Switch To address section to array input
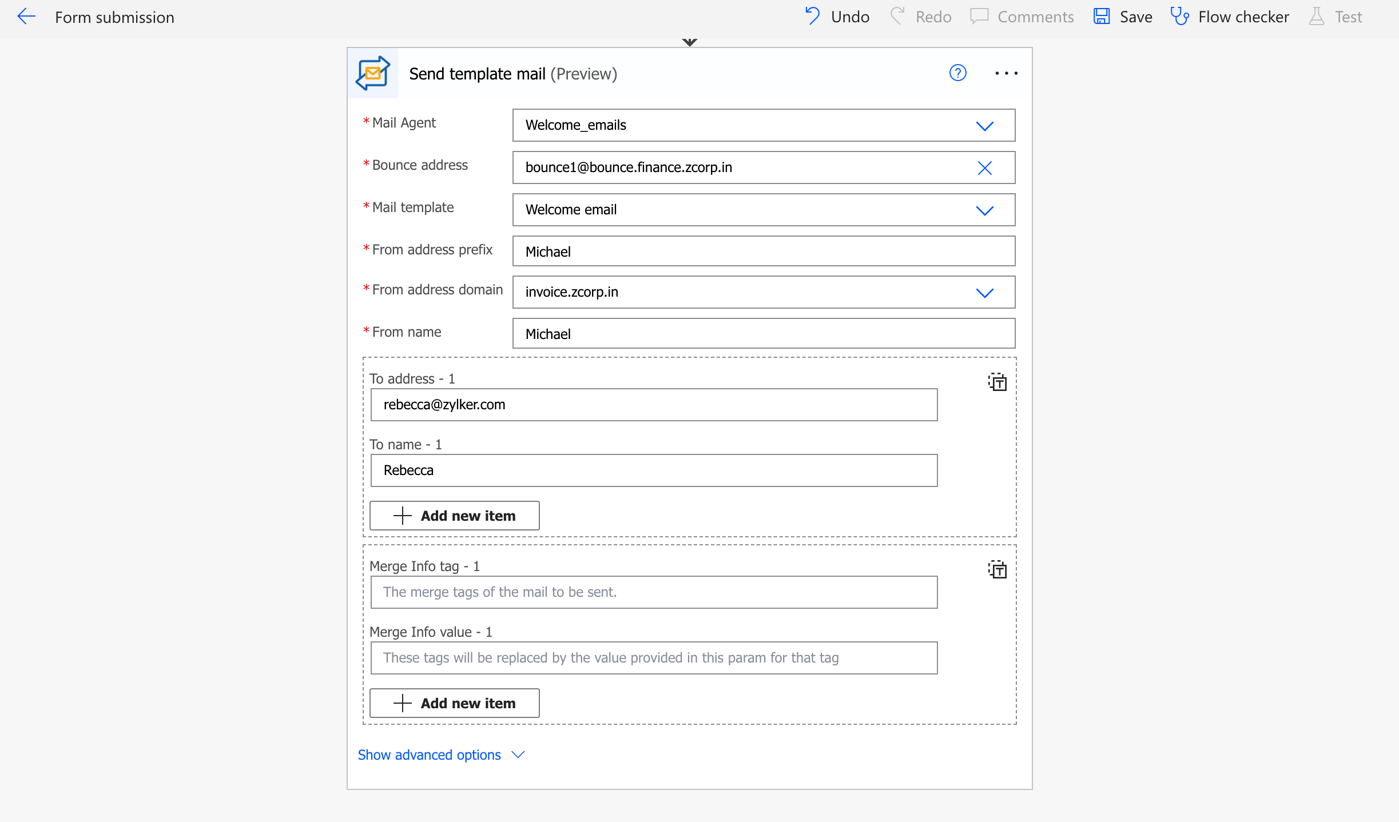Image resolution: width=1399 pixels, height=822 pixels. 997,382
